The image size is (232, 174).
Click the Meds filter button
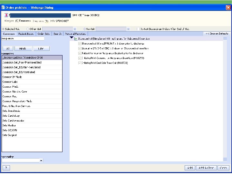coord(23,49)
